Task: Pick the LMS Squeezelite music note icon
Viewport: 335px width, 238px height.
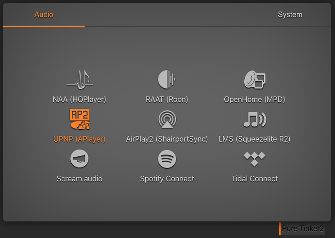Action: (255, 119)
